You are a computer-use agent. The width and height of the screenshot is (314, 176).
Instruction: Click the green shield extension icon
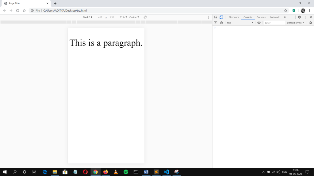click(x=294, y=10)
